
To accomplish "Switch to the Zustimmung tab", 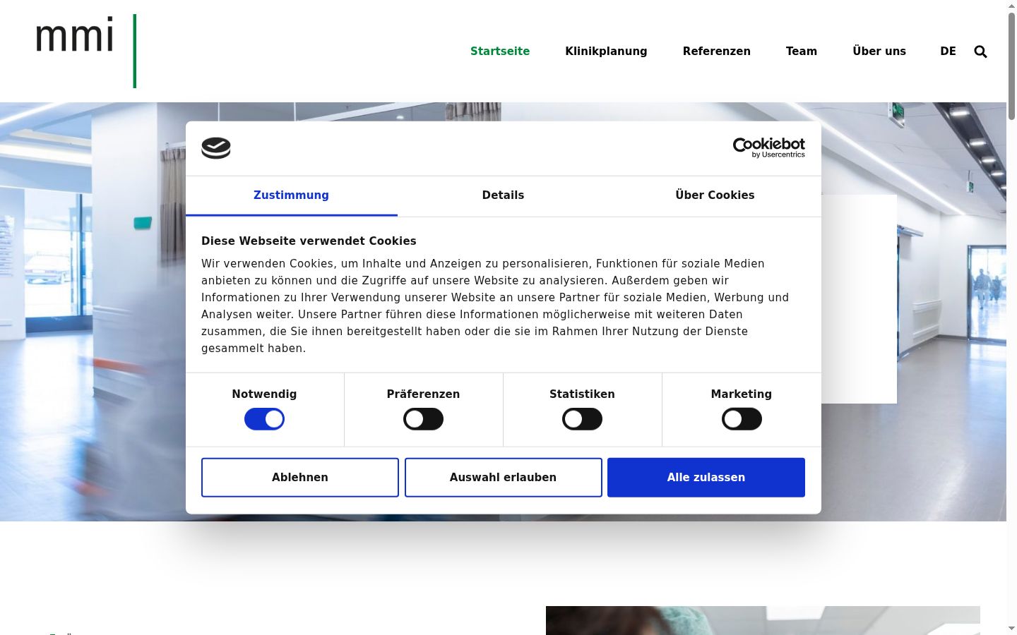I will click(x=291, y=195).
